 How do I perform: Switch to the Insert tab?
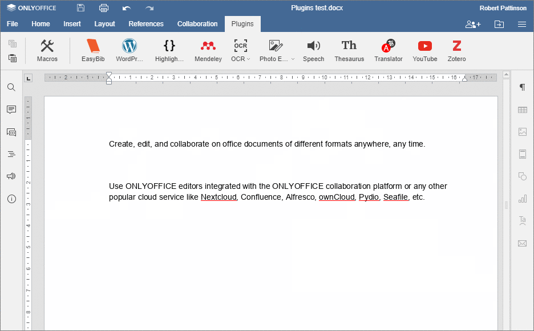click(72, 24)
